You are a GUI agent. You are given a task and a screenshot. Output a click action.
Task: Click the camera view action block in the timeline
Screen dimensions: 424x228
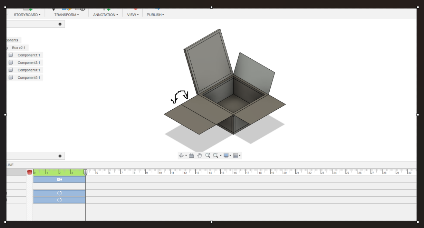59,179
